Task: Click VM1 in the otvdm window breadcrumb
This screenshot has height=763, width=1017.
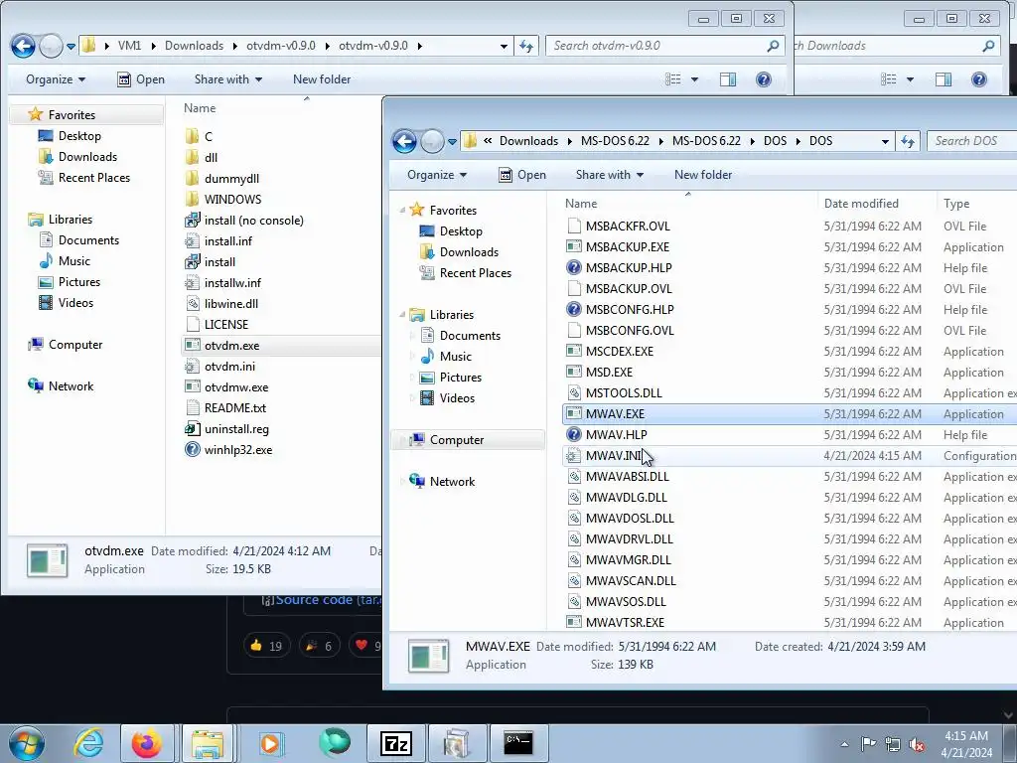Action: [129, 46]
